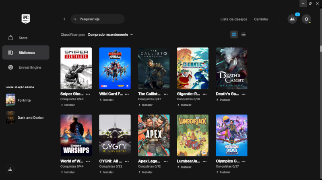Image resolution: width=322 pixels, height=180 pixels.
Task: Click the downloads icon in sidebar
Action: click(10, 169)
